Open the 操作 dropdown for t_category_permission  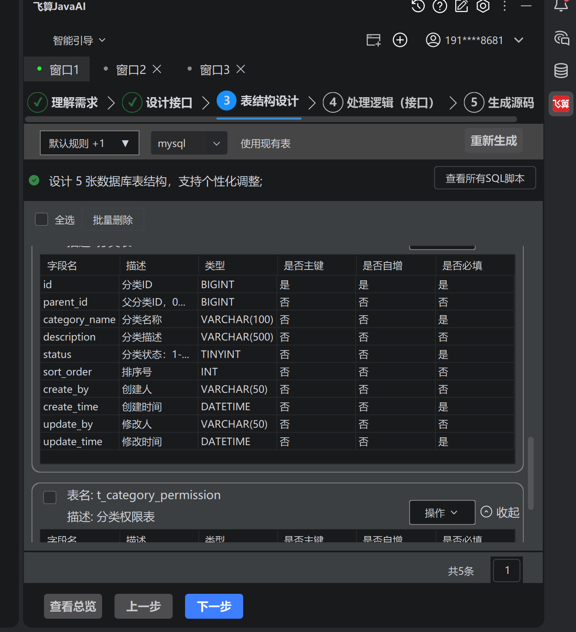[442, 512]
